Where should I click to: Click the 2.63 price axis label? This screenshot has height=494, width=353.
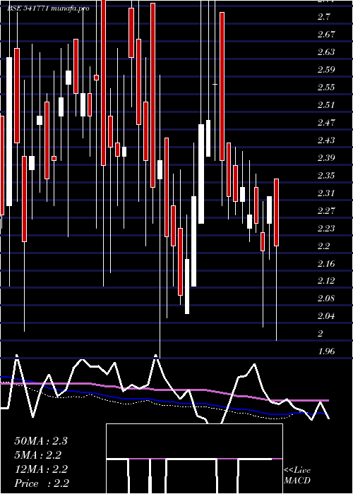(x=326, y=52)
